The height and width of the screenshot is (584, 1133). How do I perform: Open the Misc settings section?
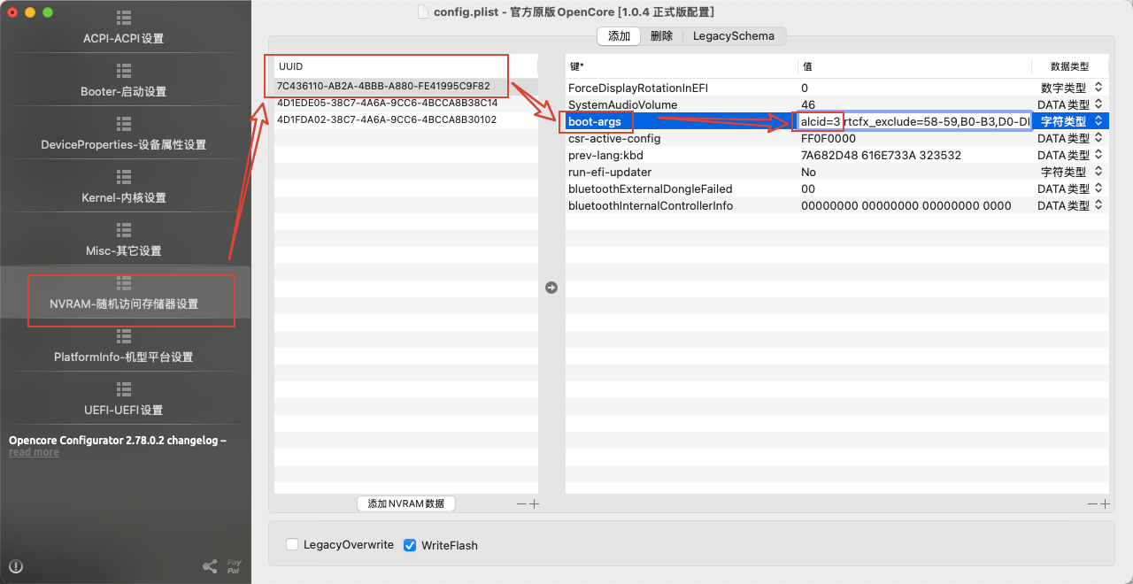point(124,240)
